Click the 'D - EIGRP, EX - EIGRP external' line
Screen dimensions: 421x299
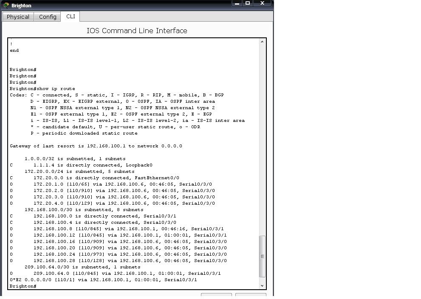click(x=123, y=102)
